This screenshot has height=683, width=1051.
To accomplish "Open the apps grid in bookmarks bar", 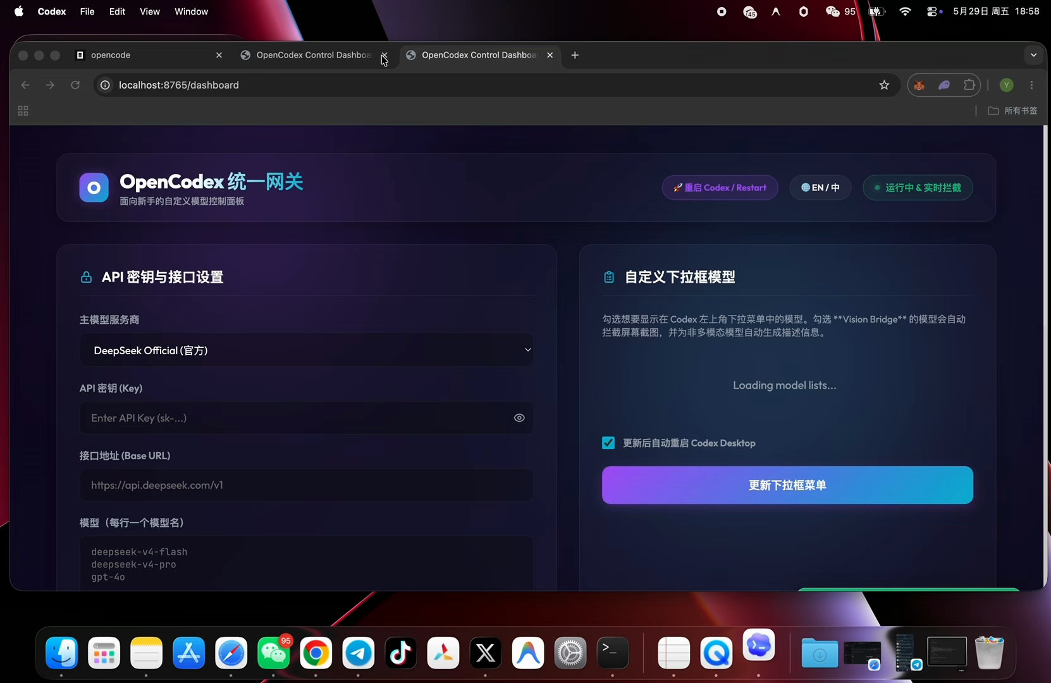I will tap(23, 111).
